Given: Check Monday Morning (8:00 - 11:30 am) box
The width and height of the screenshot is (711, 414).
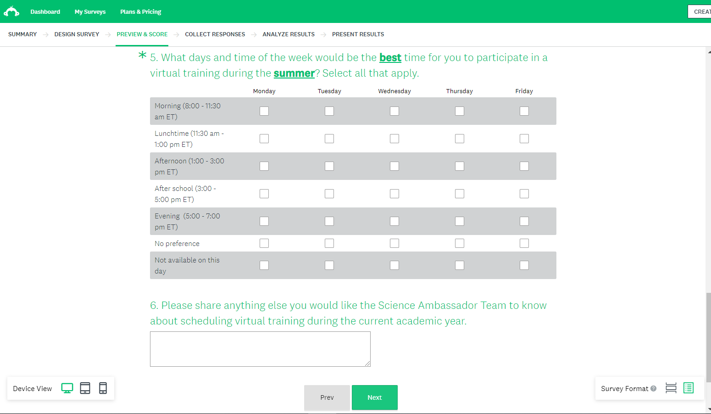Looking at the screenshot, I should click(x=264, y=111).
